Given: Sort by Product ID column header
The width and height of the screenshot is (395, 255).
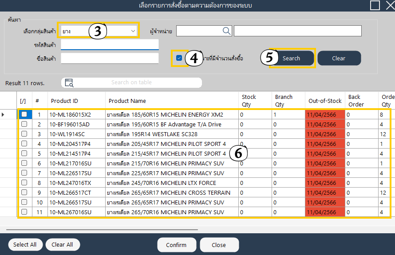Looking at the screenshot, I should pos(64,101).
